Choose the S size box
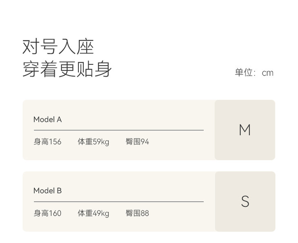This screenshot has height=243, width=298. pyautogui.click(x=245, y=201)
